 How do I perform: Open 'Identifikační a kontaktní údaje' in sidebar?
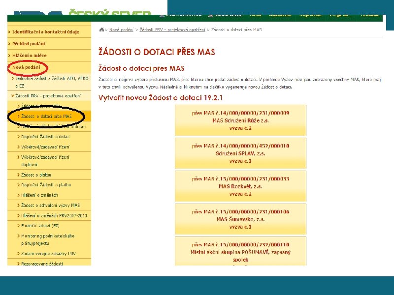click(46, 32)
